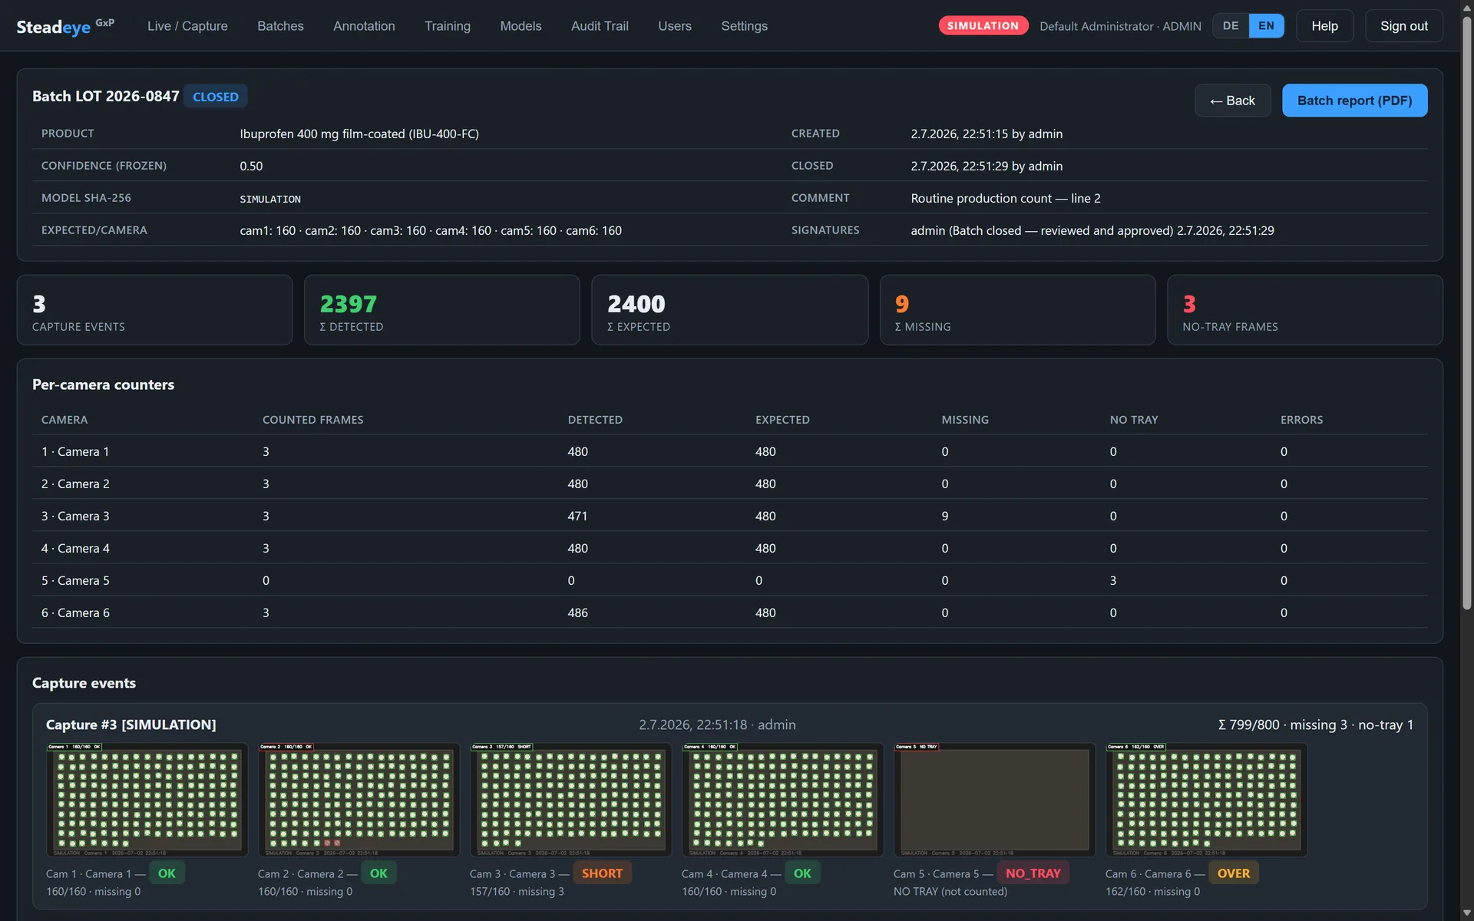The image size is (1474, 921).
Task: Open the Live / Capture page
Action: click(x=187, y=26)
